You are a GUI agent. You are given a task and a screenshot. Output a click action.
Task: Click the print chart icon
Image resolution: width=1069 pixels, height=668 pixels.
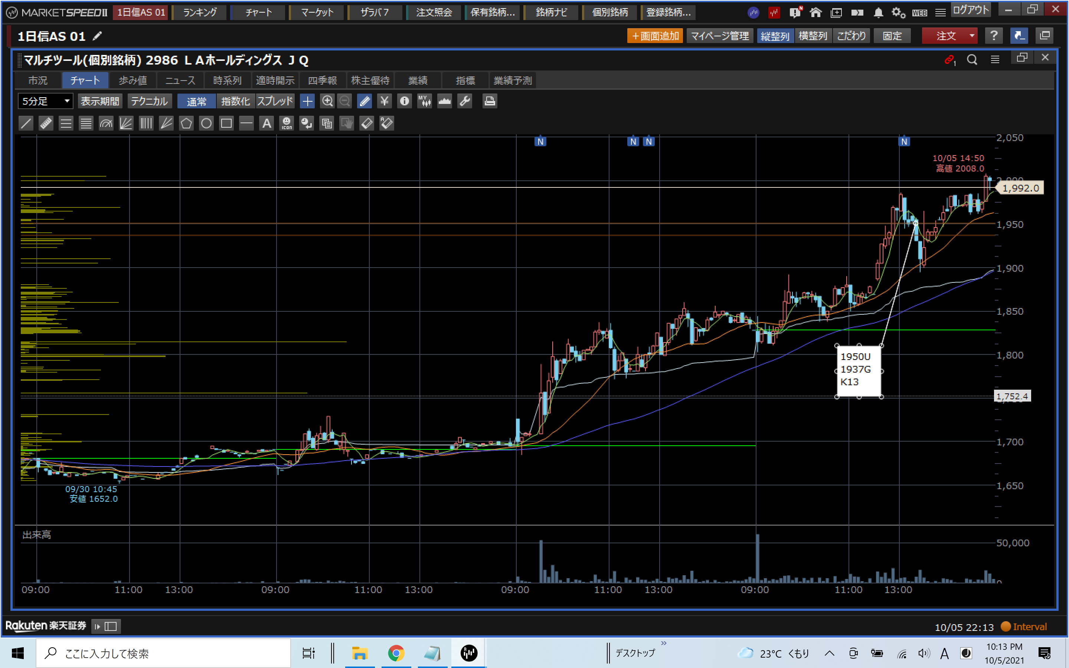click(489, 101)
